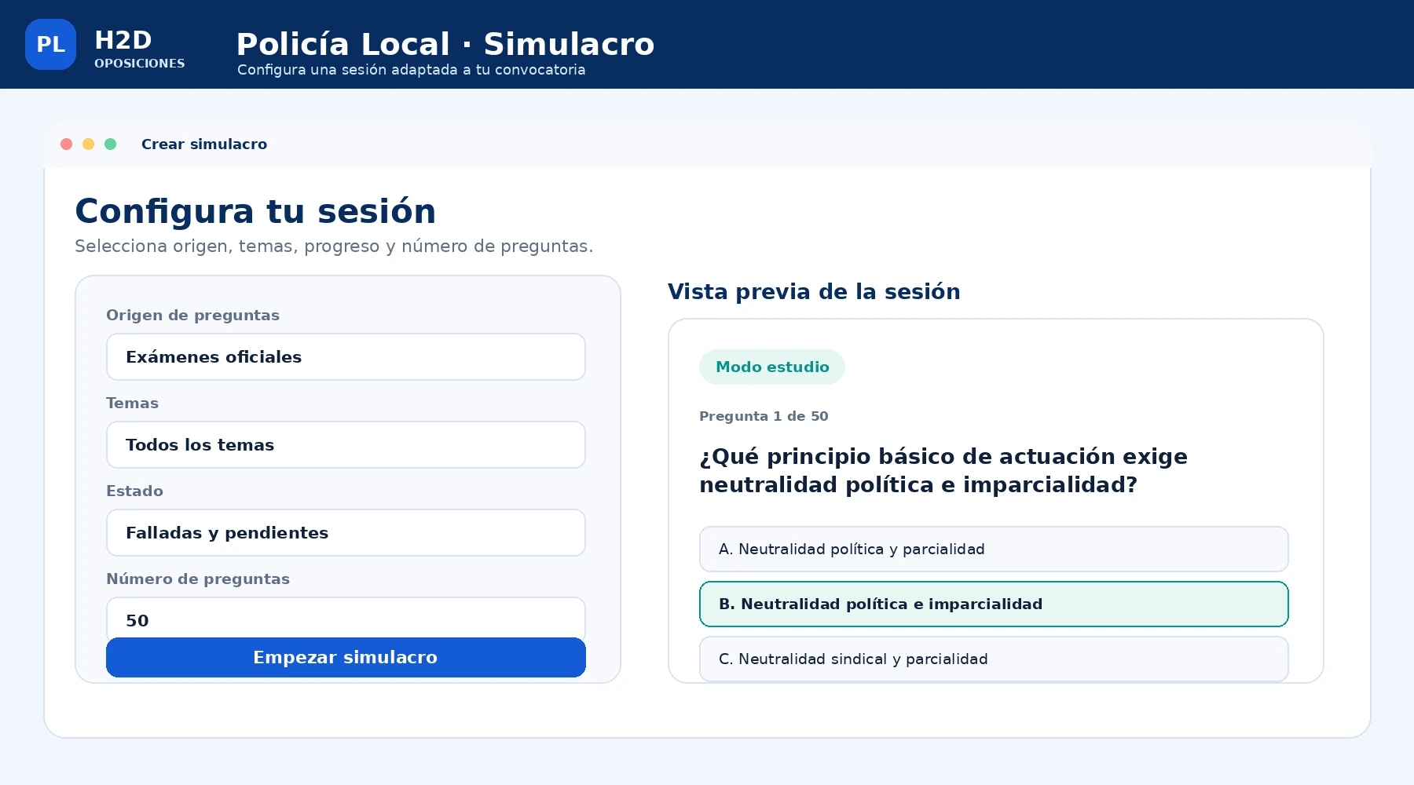
Task: Open the Origen de preguntas dropdown
Action: [346, 357]
